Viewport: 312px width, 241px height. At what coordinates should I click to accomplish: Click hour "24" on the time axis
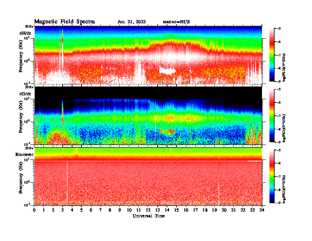pos(262,210)
